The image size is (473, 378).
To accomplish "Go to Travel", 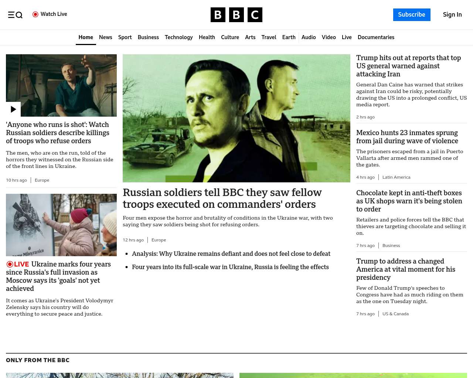I will click(x=269, y=37).
